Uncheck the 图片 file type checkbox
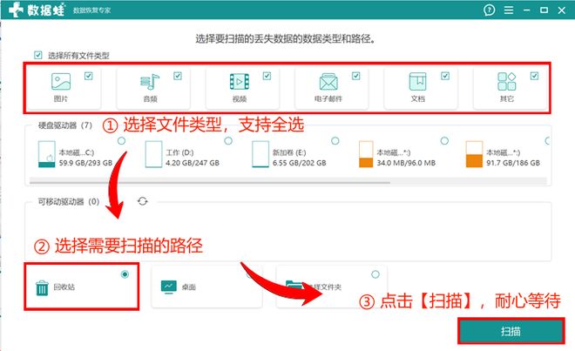Viewport: 575px width, 351px height. click(x=88, y=76)
